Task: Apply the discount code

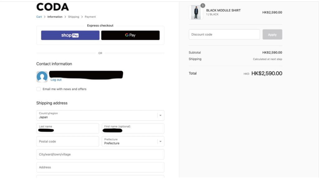Action: coord(272,34)
